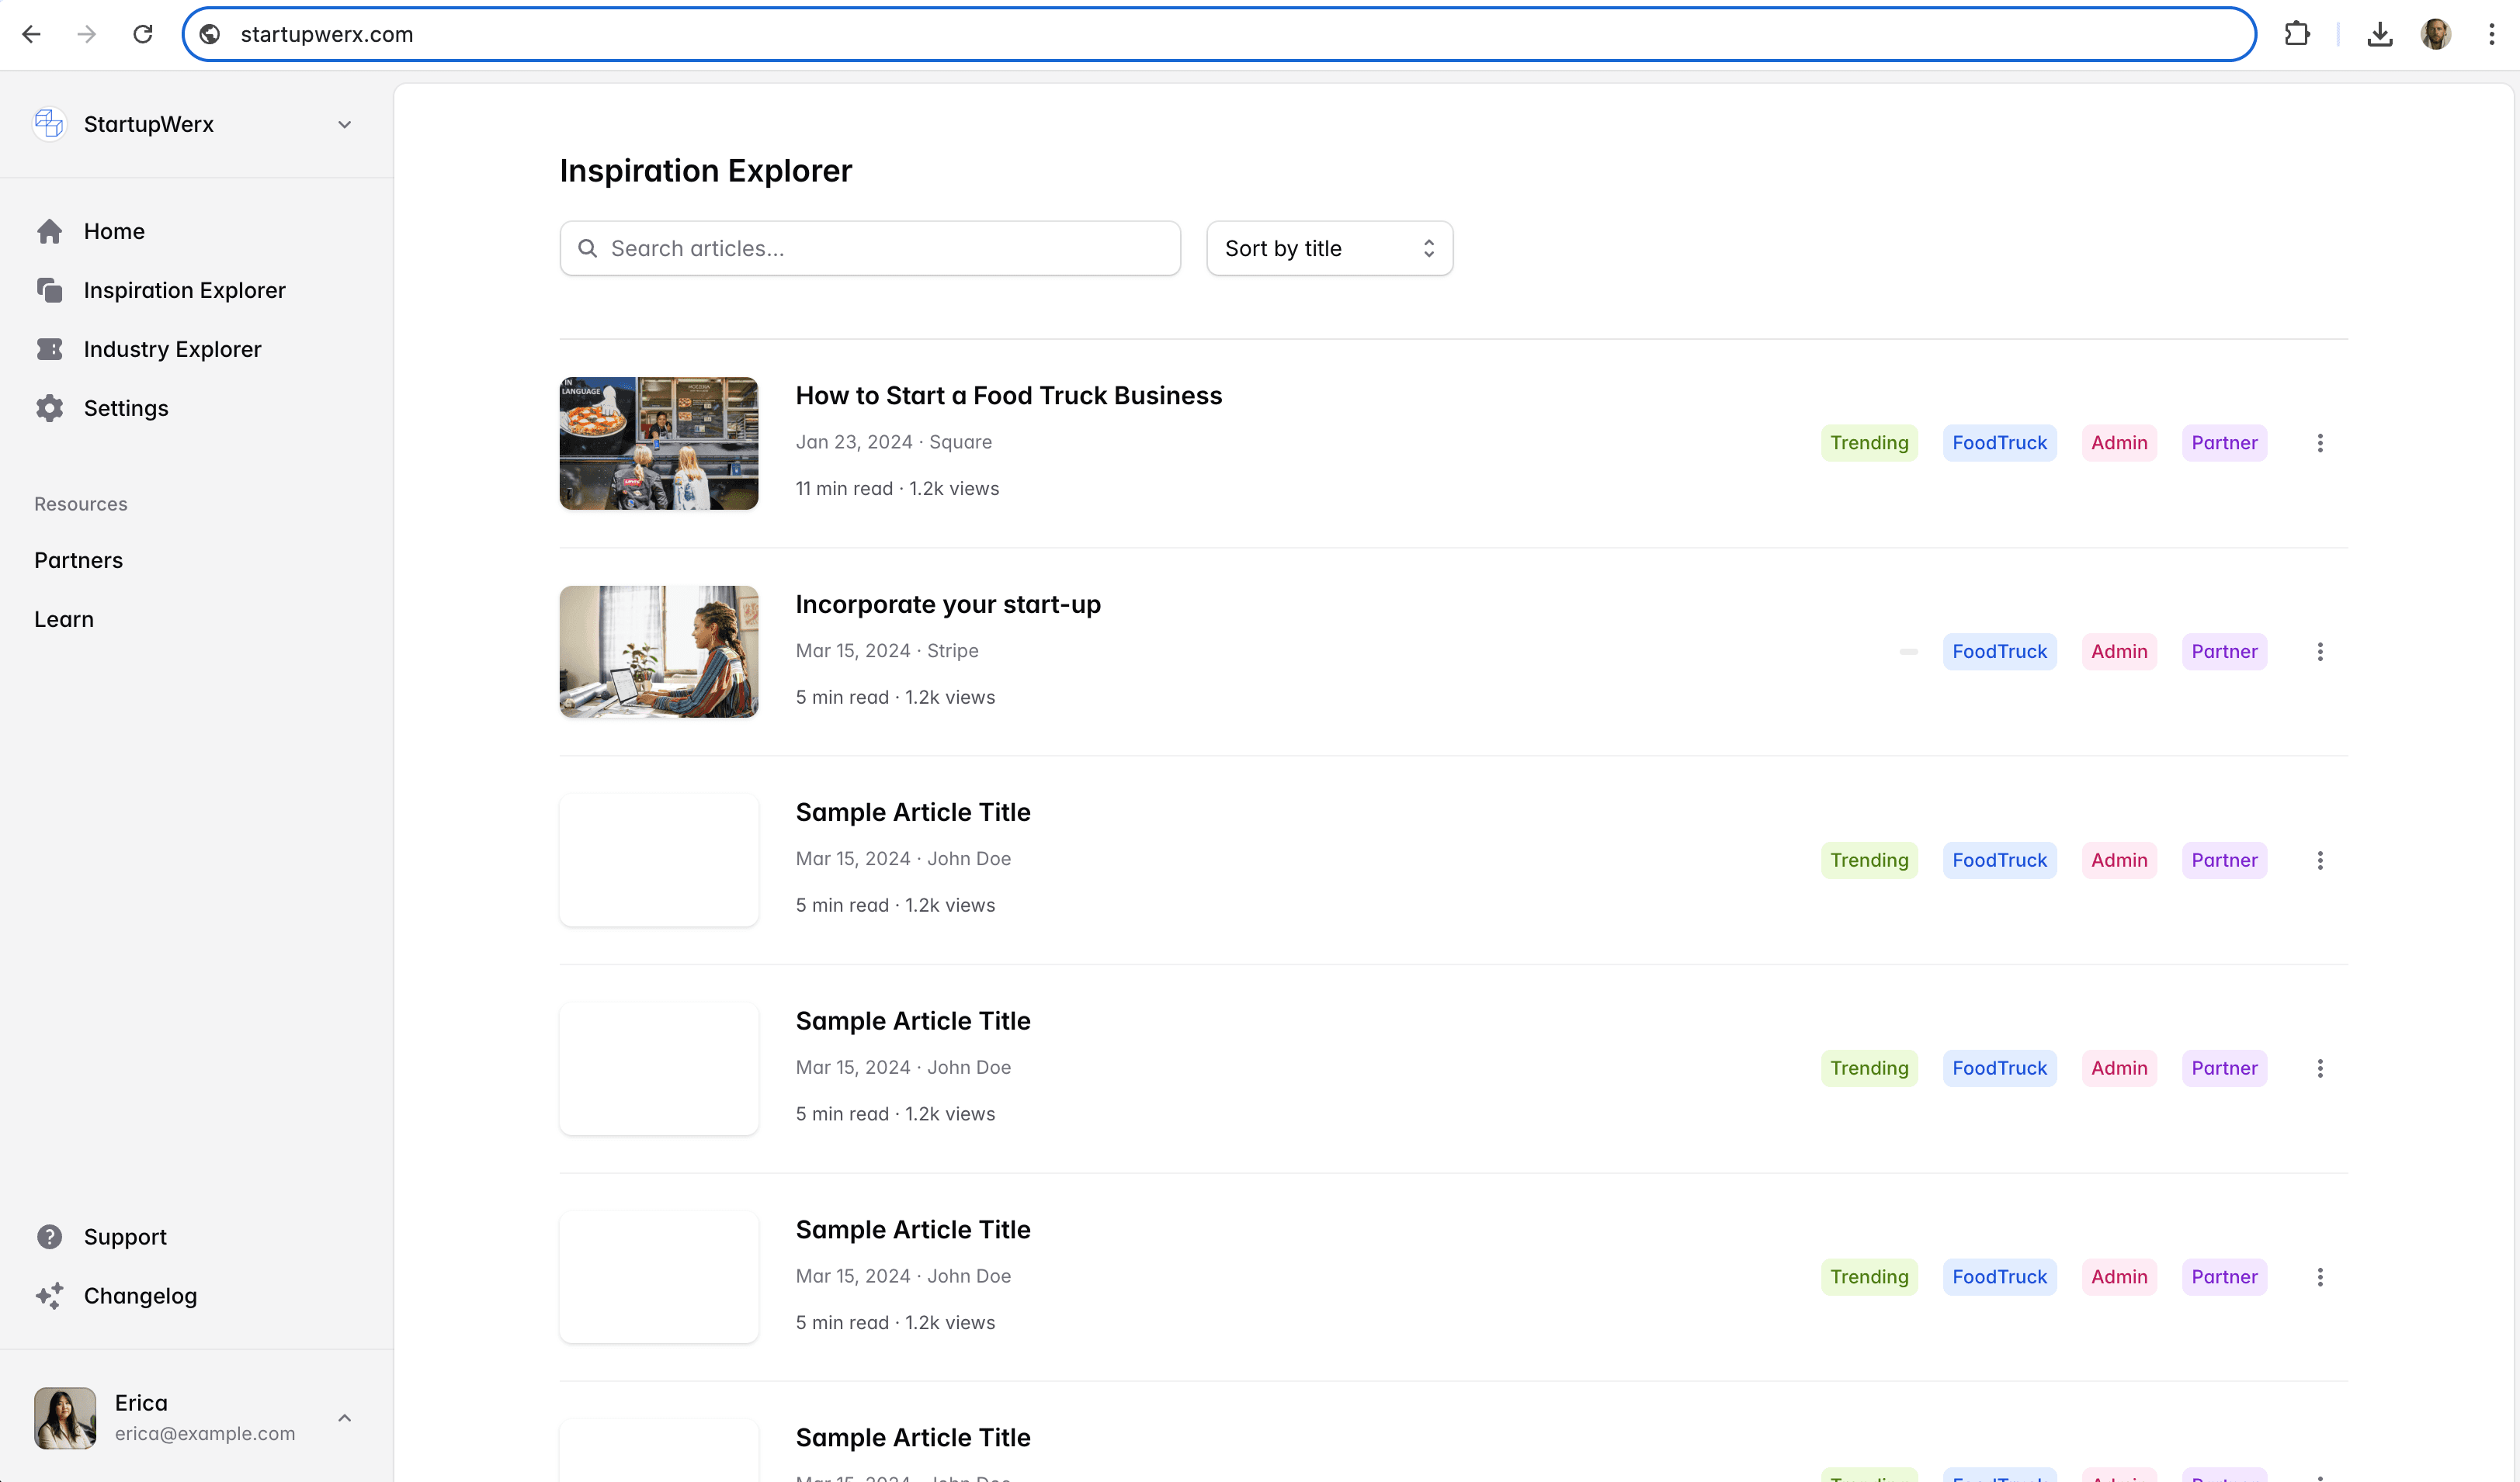Open the food truck article thumbnail
This screenshot has height=1482, width=2520.
(658, 443)
